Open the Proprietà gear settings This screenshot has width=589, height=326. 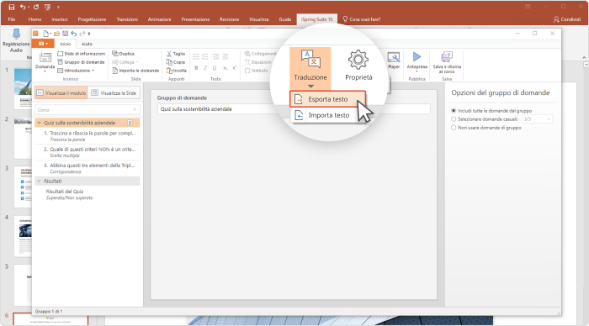click(358, 66)
